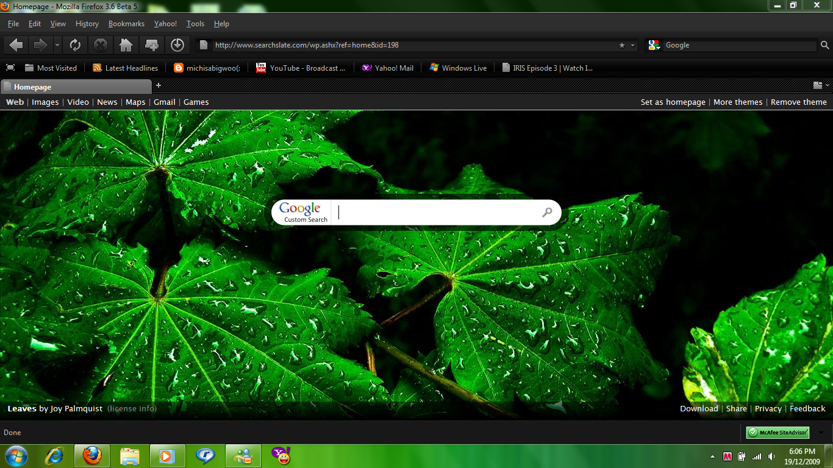
Task: Click the Images link
Action: (45, 102)
